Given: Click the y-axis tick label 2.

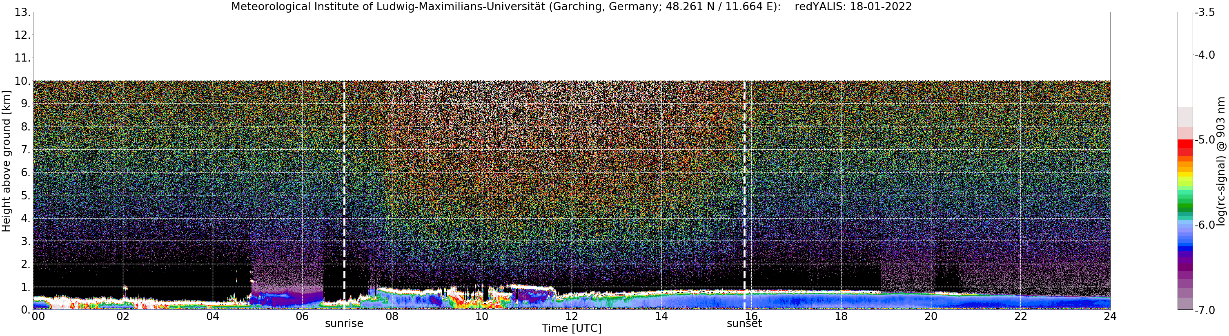Looking at the screenshot, I should pyautogui.click(x=26, y=264).
